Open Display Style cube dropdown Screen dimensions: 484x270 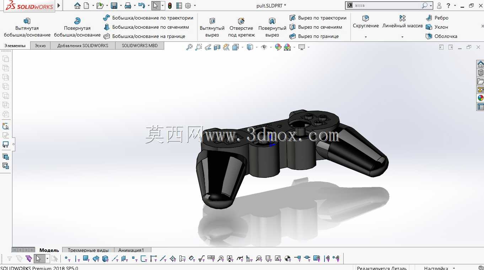pyautogui.click(x=257, y=47)
